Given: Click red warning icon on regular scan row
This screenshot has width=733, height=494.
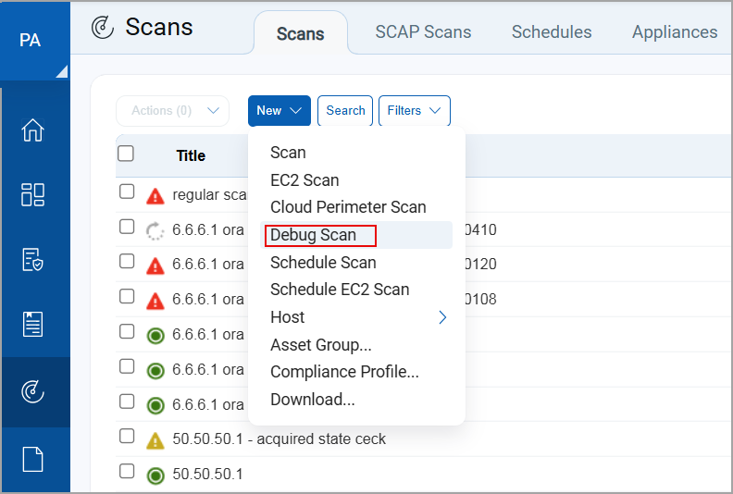Looking at the screenshot, I should point(155,196).
